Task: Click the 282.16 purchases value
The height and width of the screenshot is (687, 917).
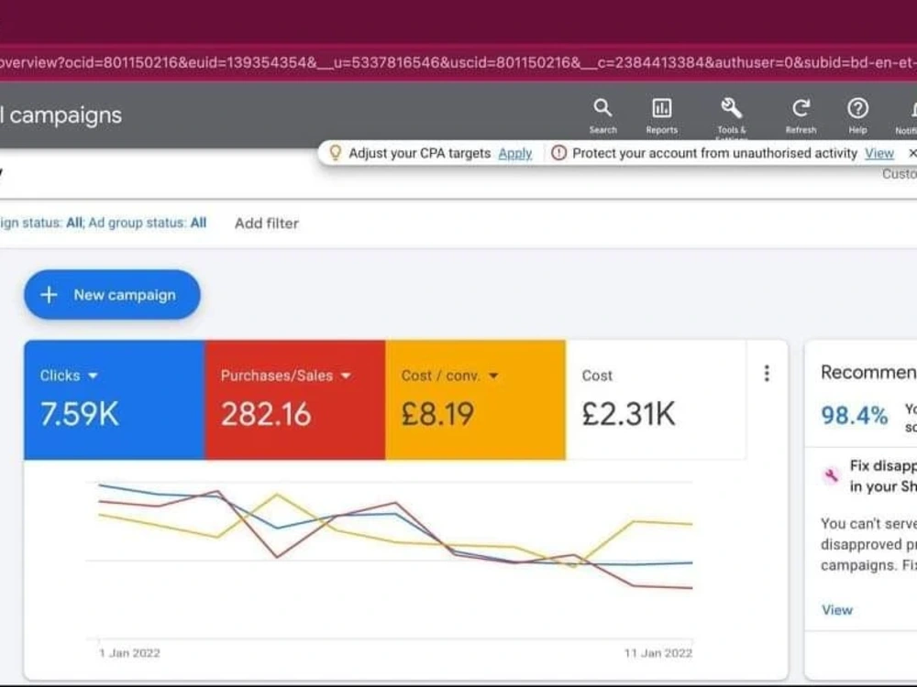Action: tap(266, 414)
